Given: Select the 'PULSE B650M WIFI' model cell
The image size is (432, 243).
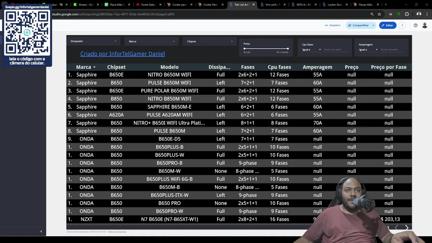Looking at the screenshot, I should coord(169,83).
